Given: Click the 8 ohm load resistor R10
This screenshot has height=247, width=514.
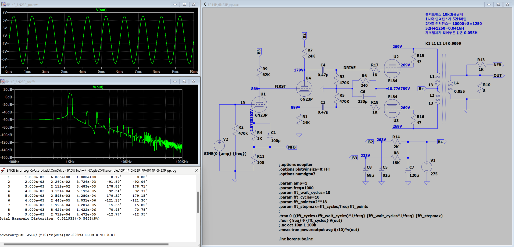Looking at the screenshot, I should point(480,88).
